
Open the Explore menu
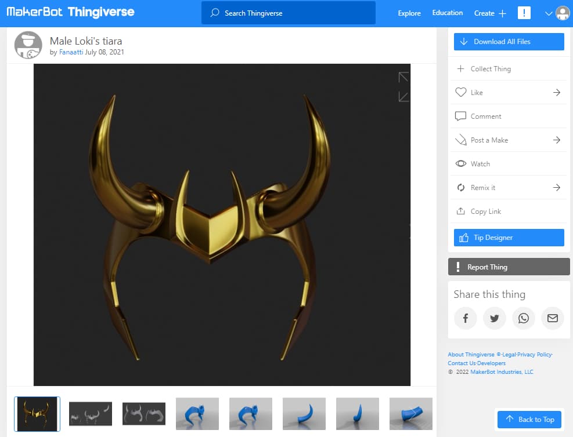(x=409, y=13)
